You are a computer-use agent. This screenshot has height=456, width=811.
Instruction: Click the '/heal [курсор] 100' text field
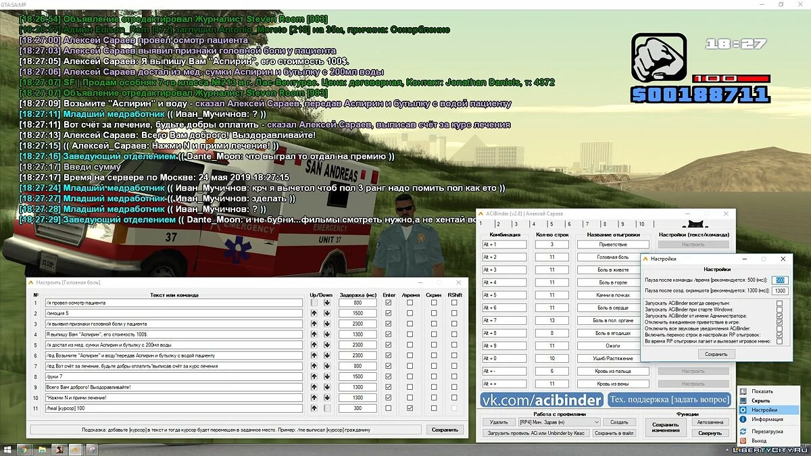(174, 408)
